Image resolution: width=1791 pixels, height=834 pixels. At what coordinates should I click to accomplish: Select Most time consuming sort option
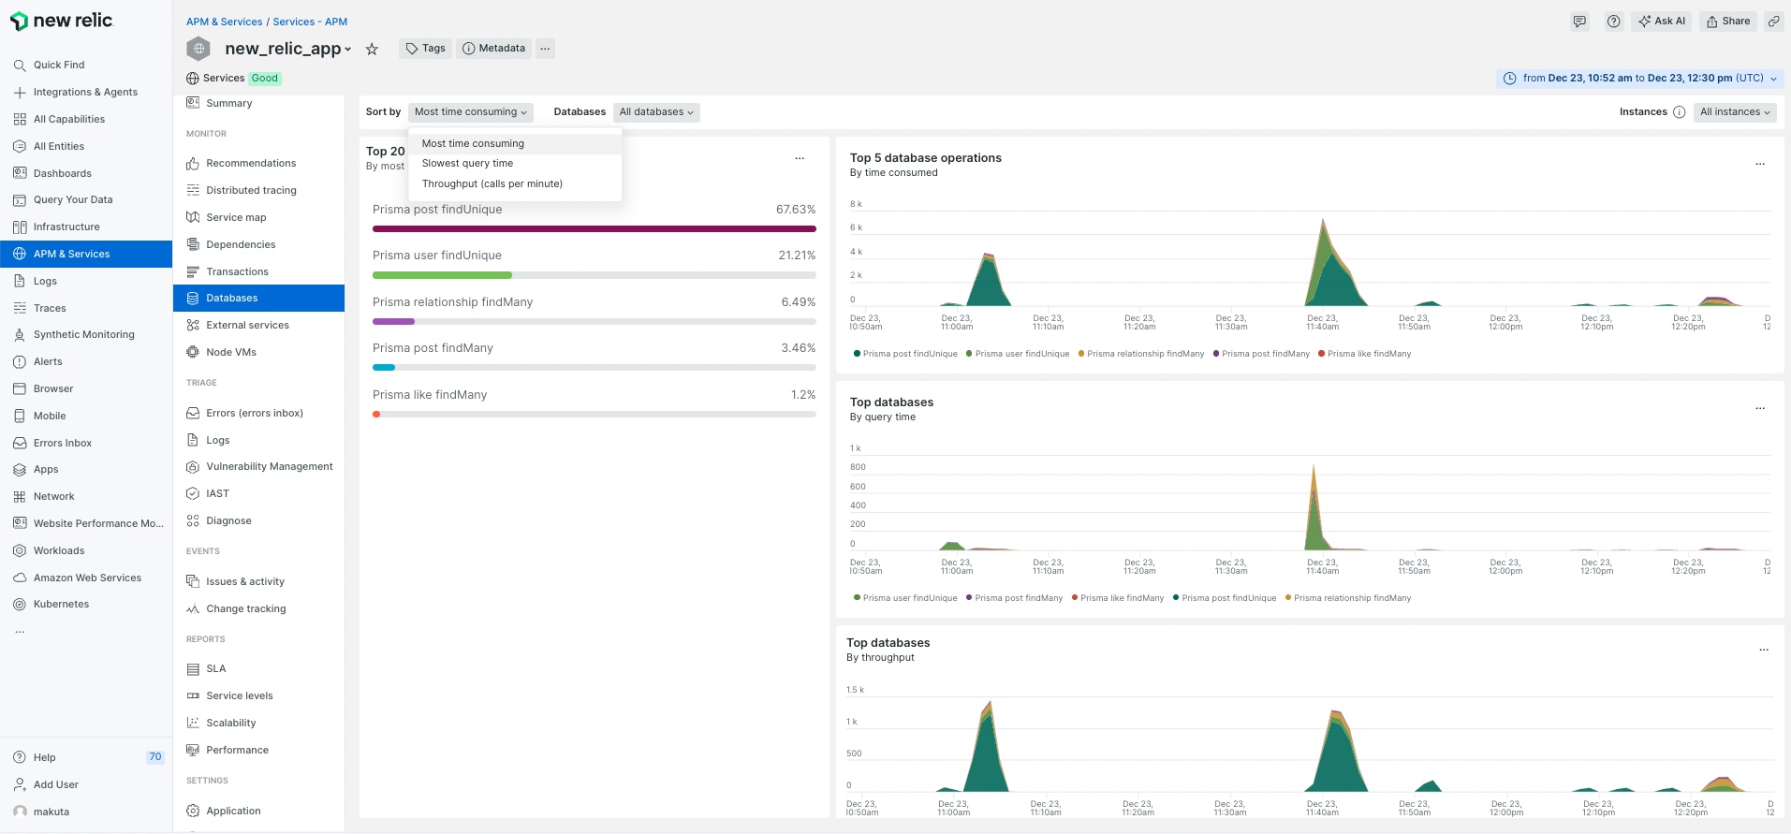515,143
